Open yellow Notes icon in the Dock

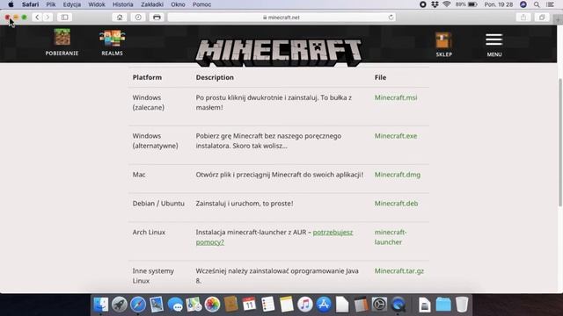pyautogui.click(x=287, y=305)
